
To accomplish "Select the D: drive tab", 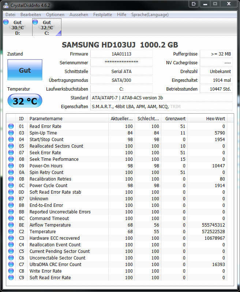I will click(x=18, y=27).
